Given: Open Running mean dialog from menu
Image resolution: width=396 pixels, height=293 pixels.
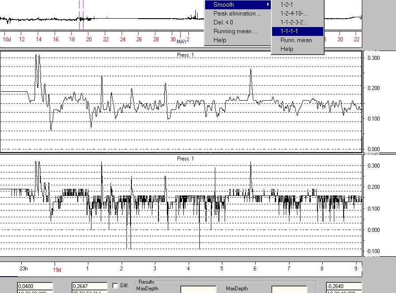Looking at the screenshot, I should click(x=235, y=31).
